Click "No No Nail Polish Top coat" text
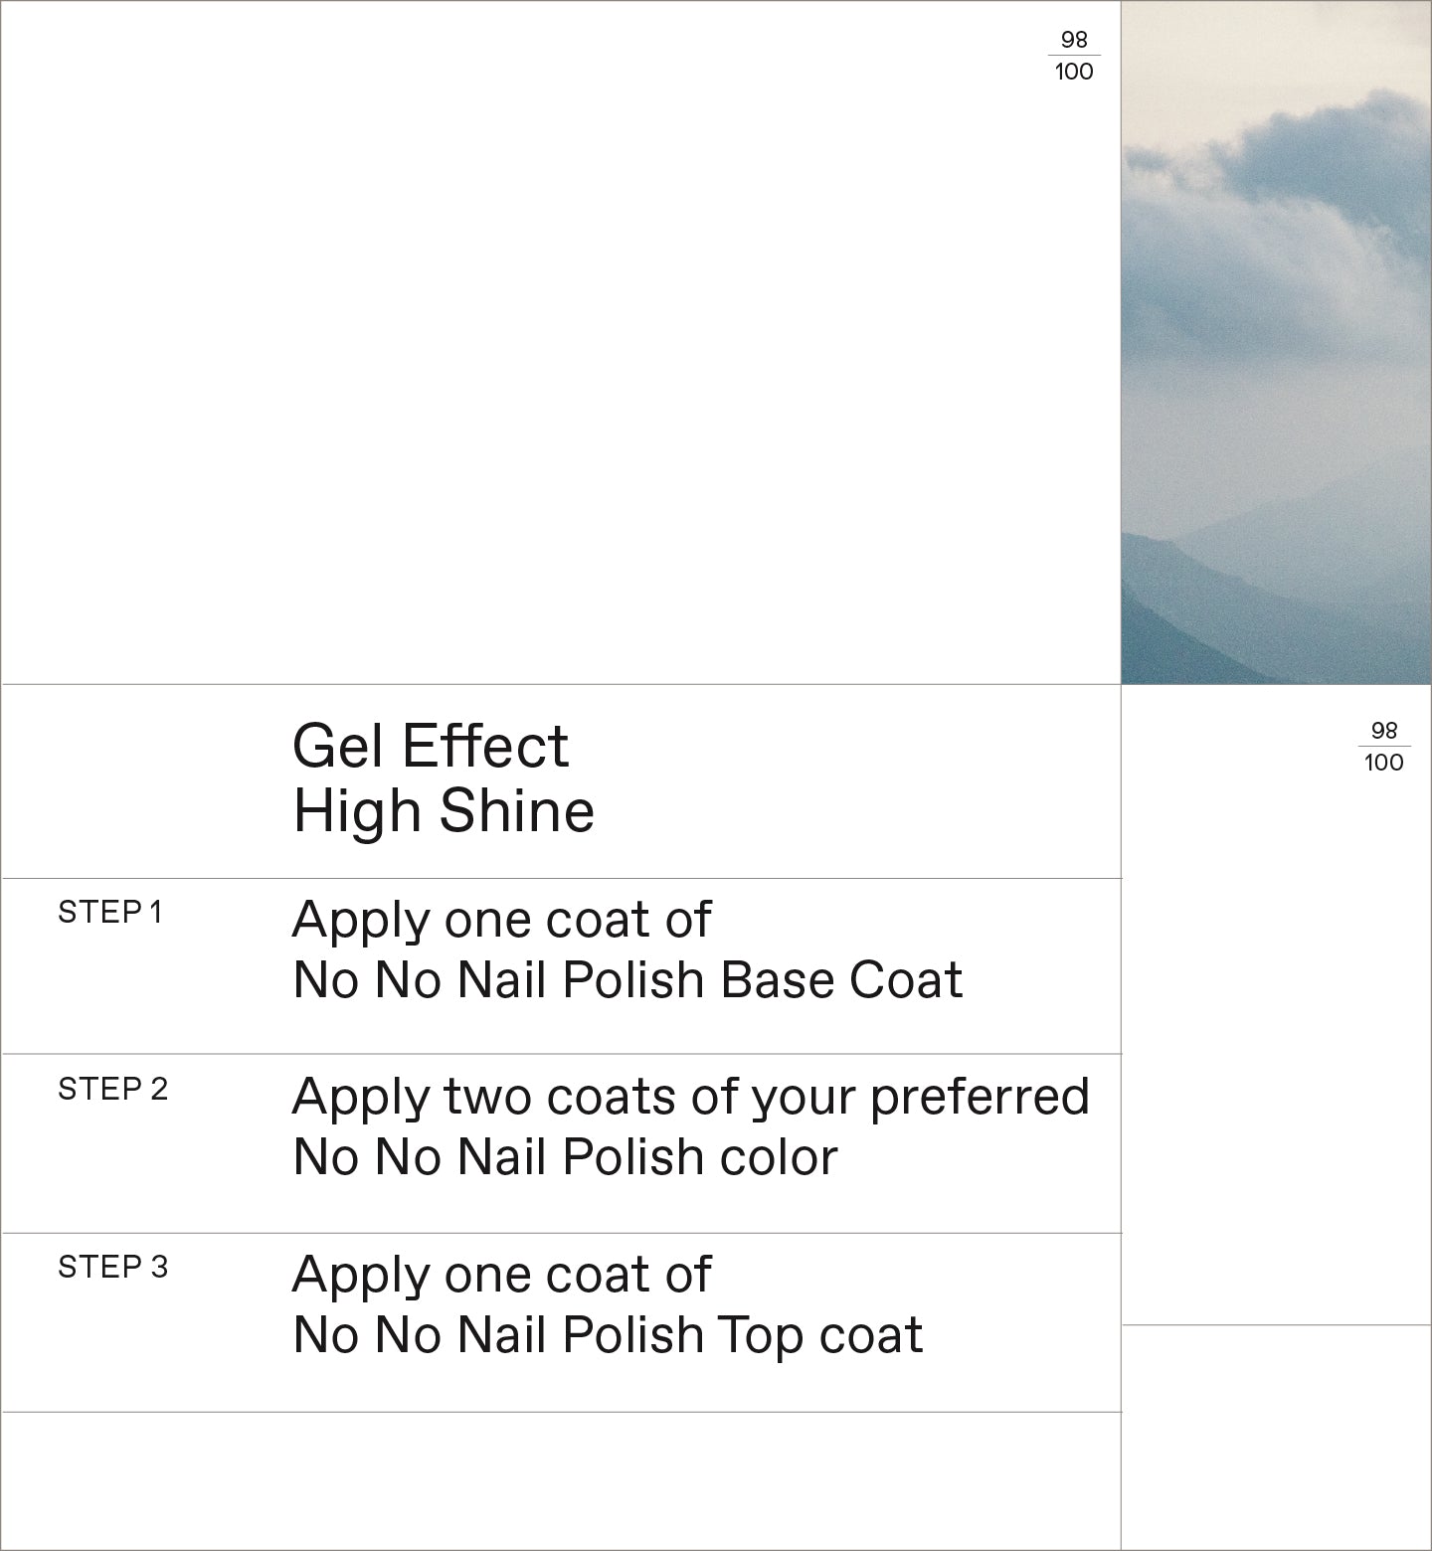 608,1335
